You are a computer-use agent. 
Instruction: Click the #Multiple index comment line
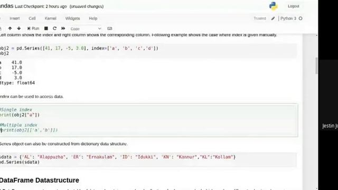click(x=18, y=125)
